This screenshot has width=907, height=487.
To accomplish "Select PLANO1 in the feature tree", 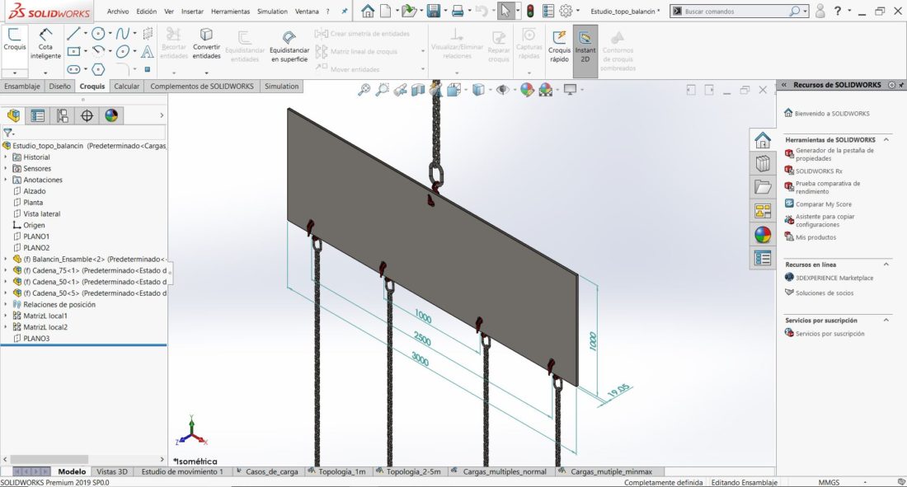I will [35, 236].
